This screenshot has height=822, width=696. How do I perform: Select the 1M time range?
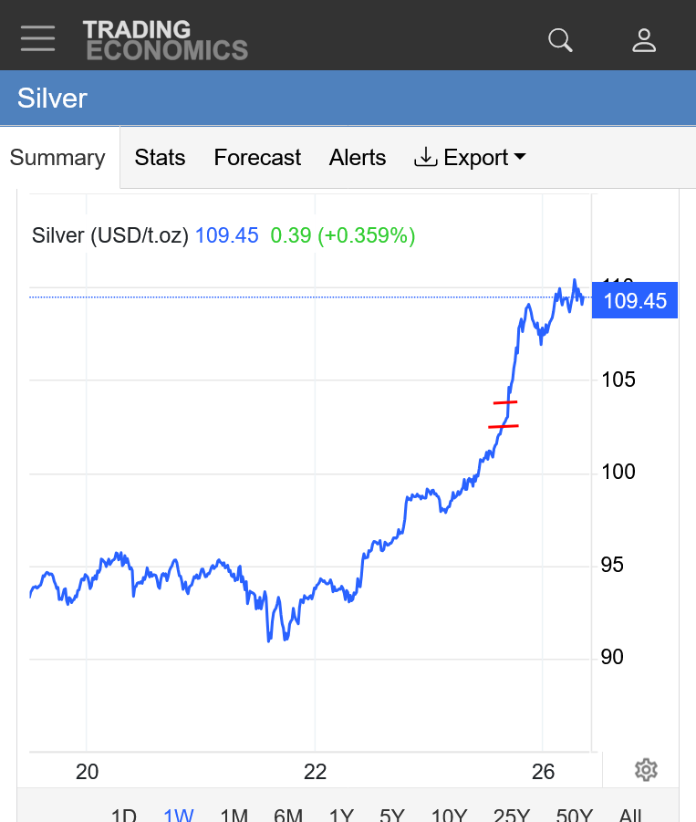click(x=234, y=815)
